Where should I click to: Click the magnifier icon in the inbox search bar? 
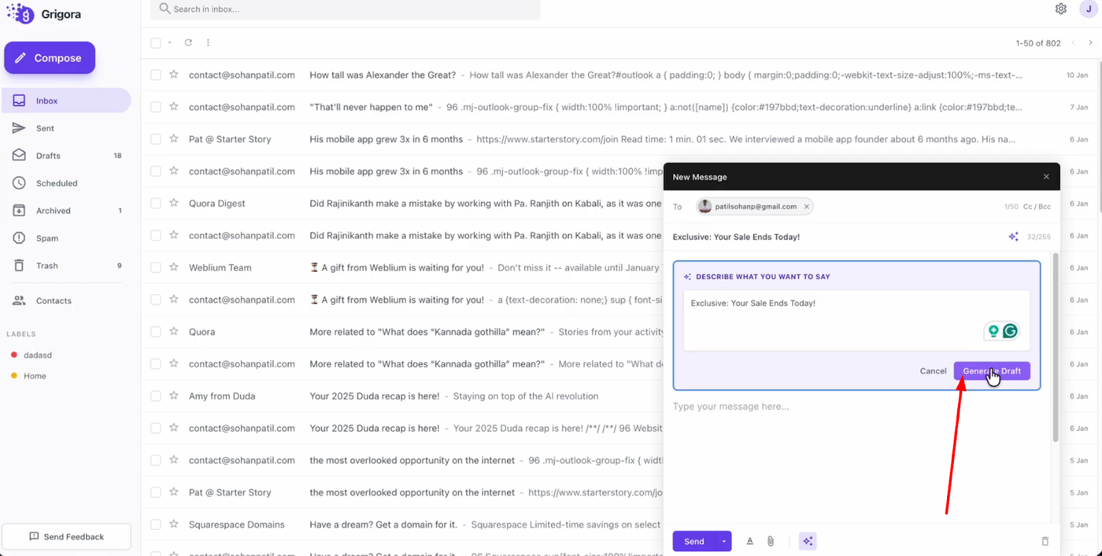pos(165,9)
